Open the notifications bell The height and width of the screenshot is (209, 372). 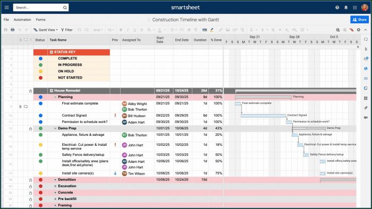(346, 7)
